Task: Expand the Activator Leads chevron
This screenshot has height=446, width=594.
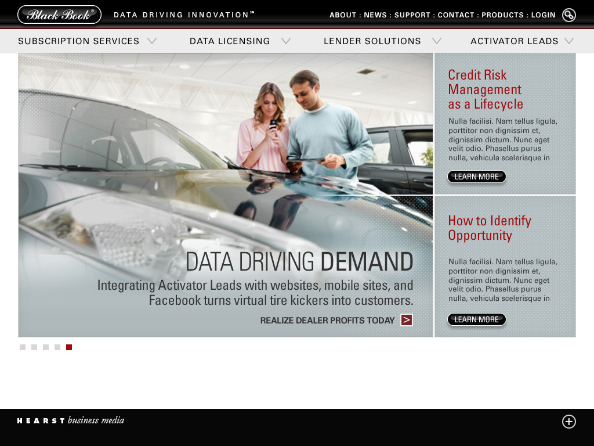Action: [568, 41]
